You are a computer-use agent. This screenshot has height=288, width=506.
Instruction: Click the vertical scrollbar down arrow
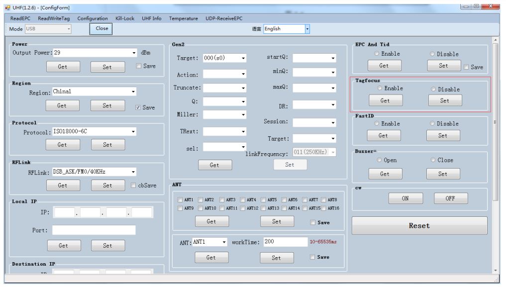[x=495, y=270]
